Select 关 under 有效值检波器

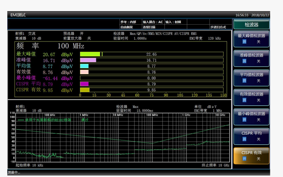258,100
